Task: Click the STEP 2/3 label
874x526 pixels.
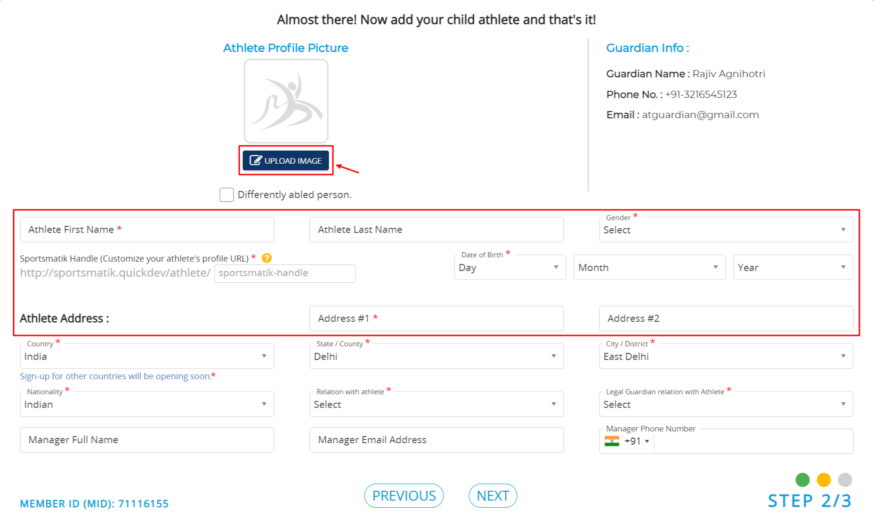Action: (x=810, y=501)
